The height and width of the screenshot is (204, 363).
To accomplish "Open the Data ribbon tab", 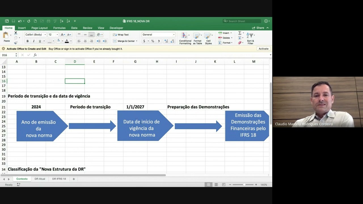I will 74,28.
